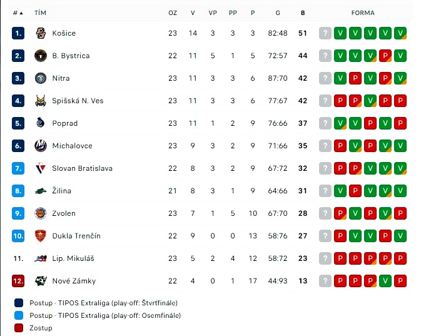Open the Žilina wolf logo

pyautogui.click(x=41, y=191)
